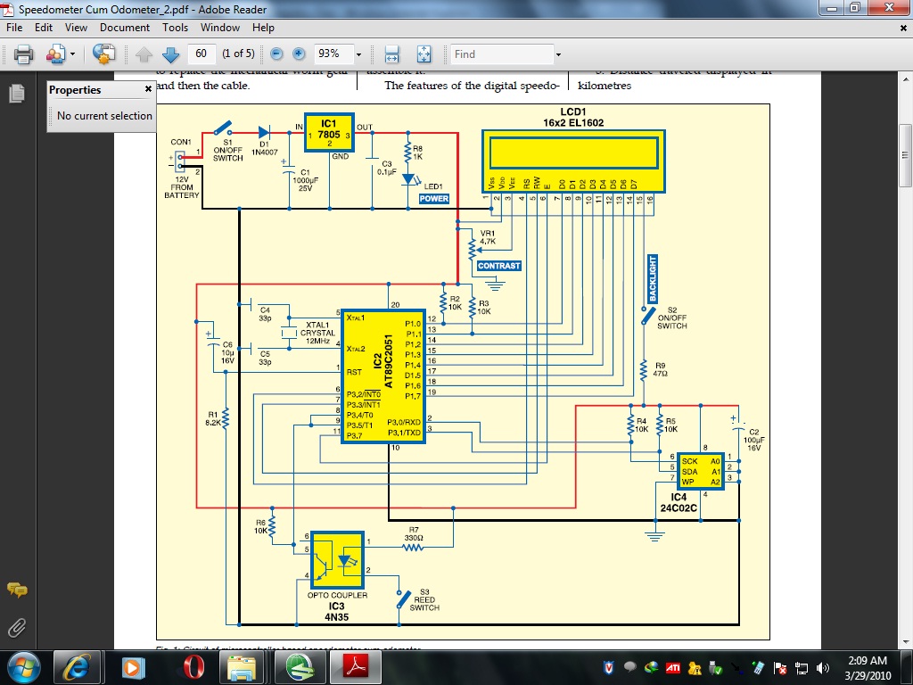Open the Attachments paperclip panel icon
Image resolution: width=913 pixels, height=685 pixels.
click(17, 629)
